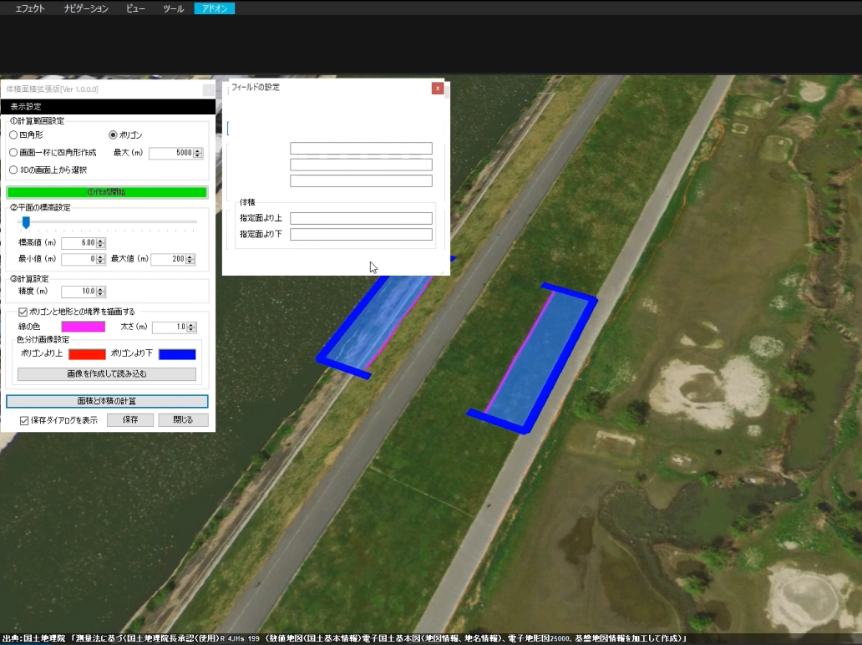
Task: Click the 平面の標高設定 slider handle
Action: pyautogui.click(x=25, y=222)
